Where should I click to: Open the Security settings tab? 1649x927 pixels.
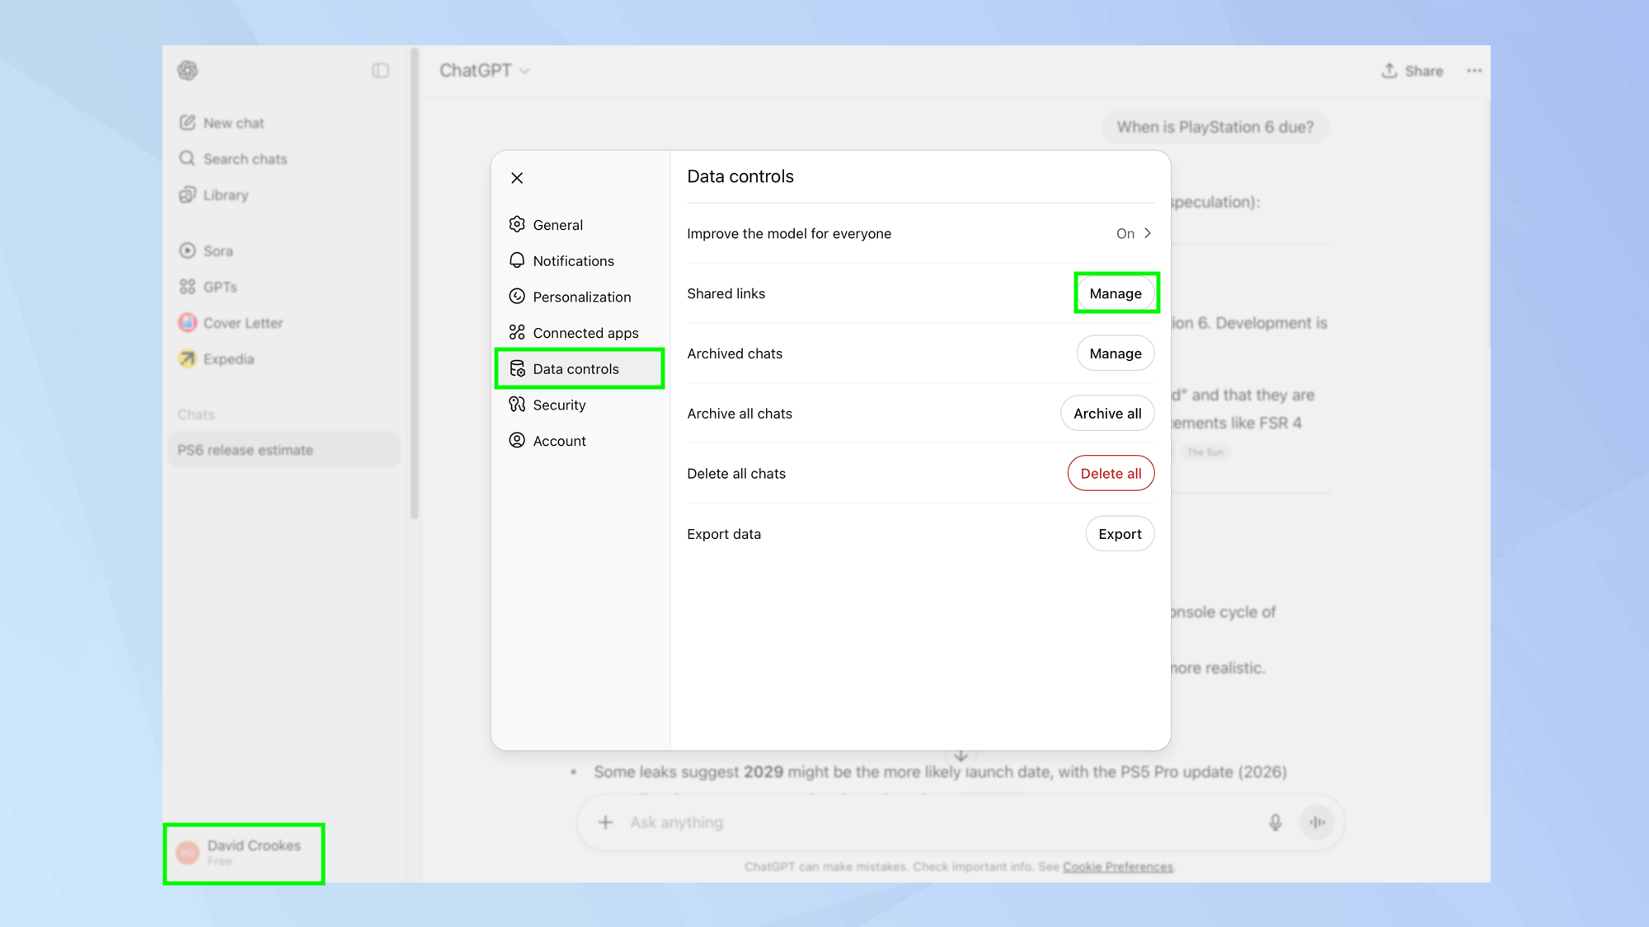(x=558, y=405)
